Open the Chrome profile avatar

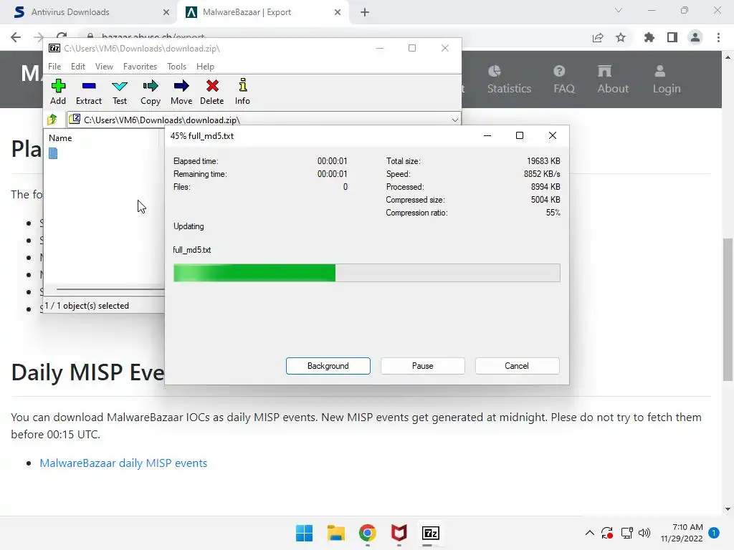click(695, 37)
